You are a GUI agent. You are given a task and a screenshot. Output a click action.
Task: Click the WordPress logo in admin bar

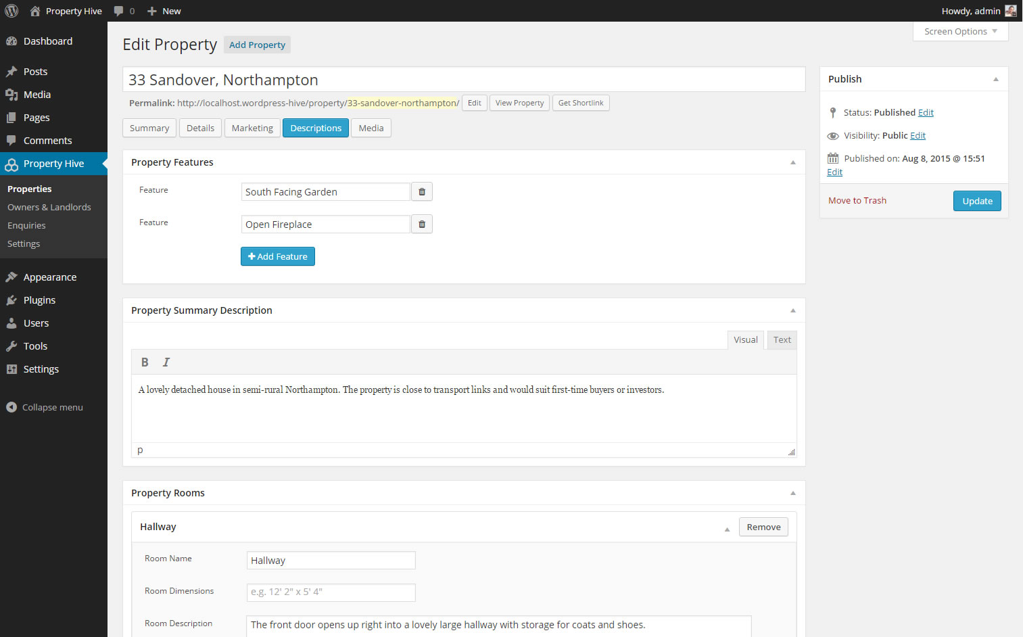click(x=11, y=11)
